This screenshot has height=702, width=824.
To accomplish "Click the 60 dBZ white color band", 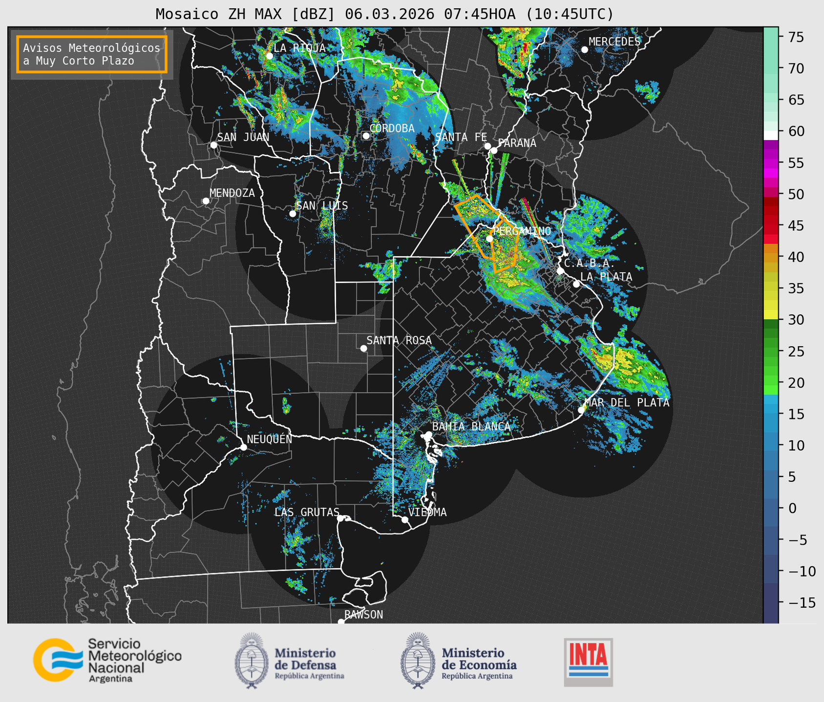I will click(771, 135).
